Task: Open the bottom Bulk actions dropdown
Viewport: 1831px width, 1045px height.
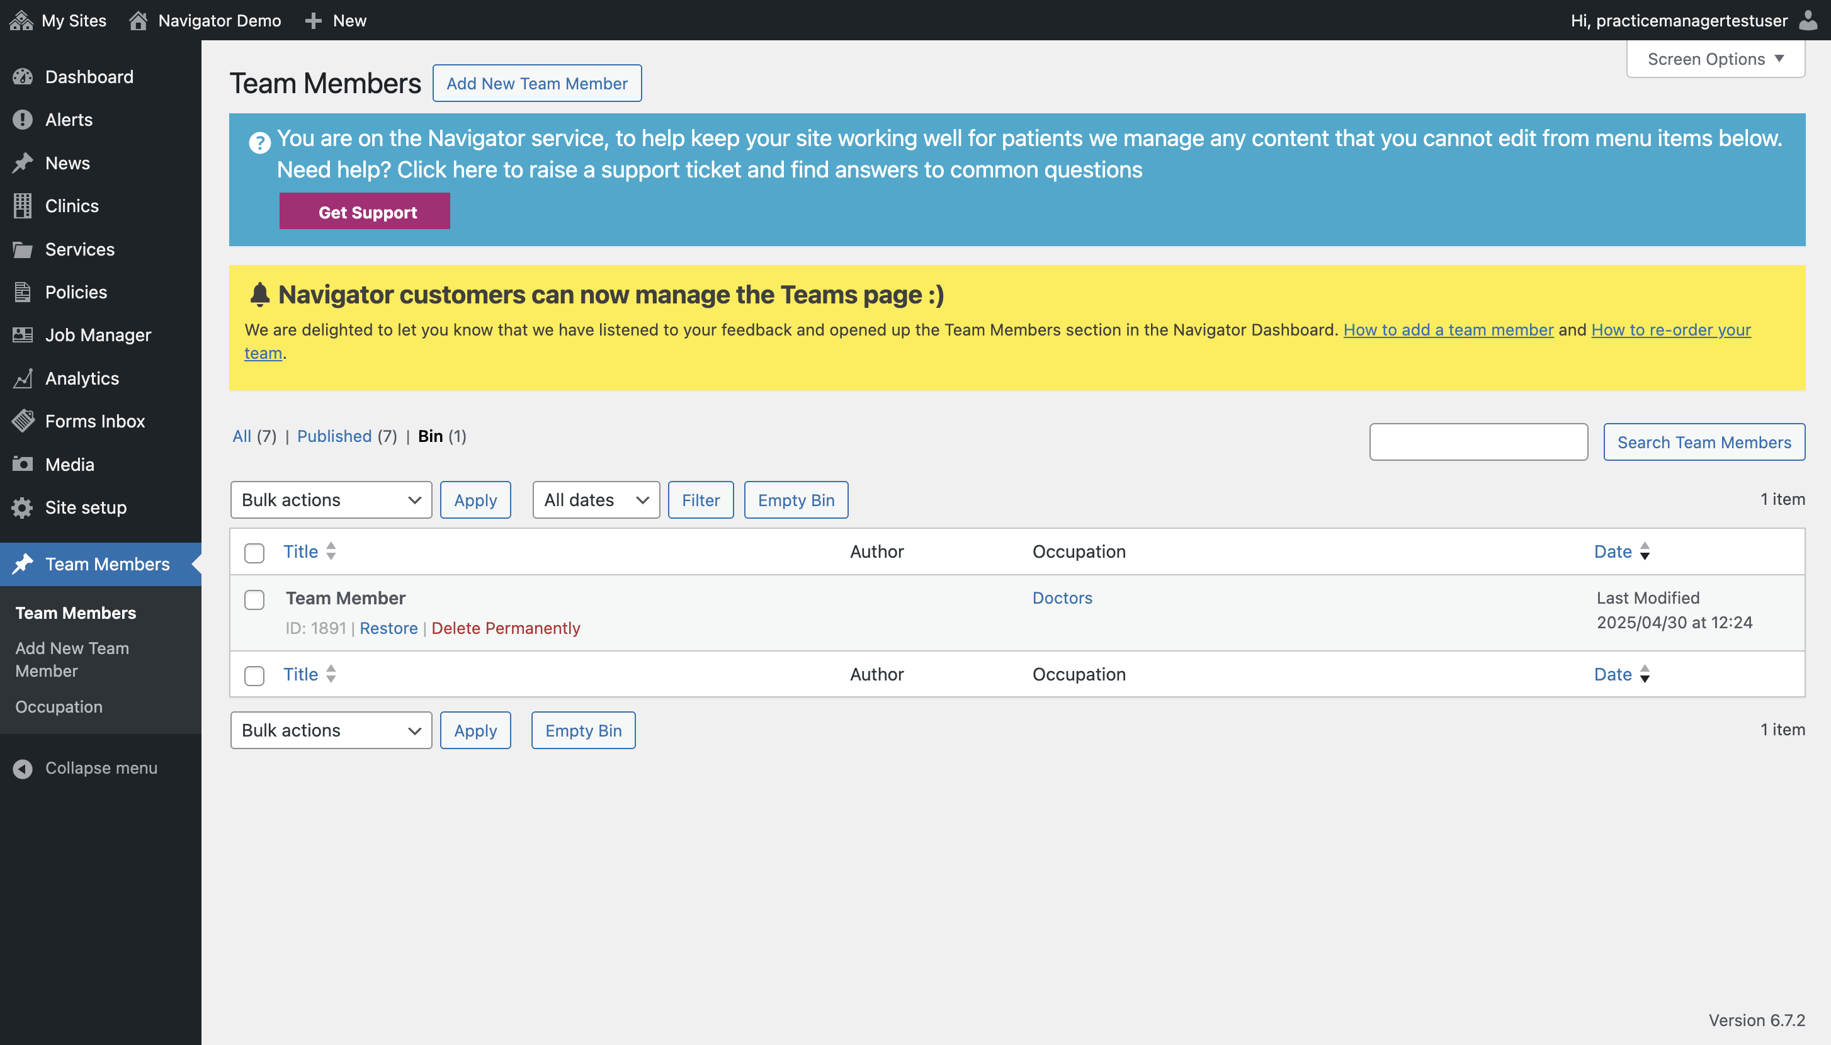Action: pos(331,730)
